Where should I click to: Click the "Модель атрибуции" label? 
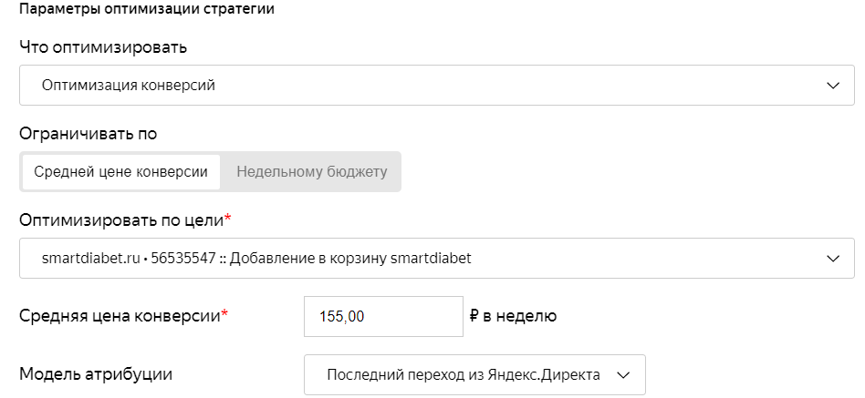tap(96, 373)
